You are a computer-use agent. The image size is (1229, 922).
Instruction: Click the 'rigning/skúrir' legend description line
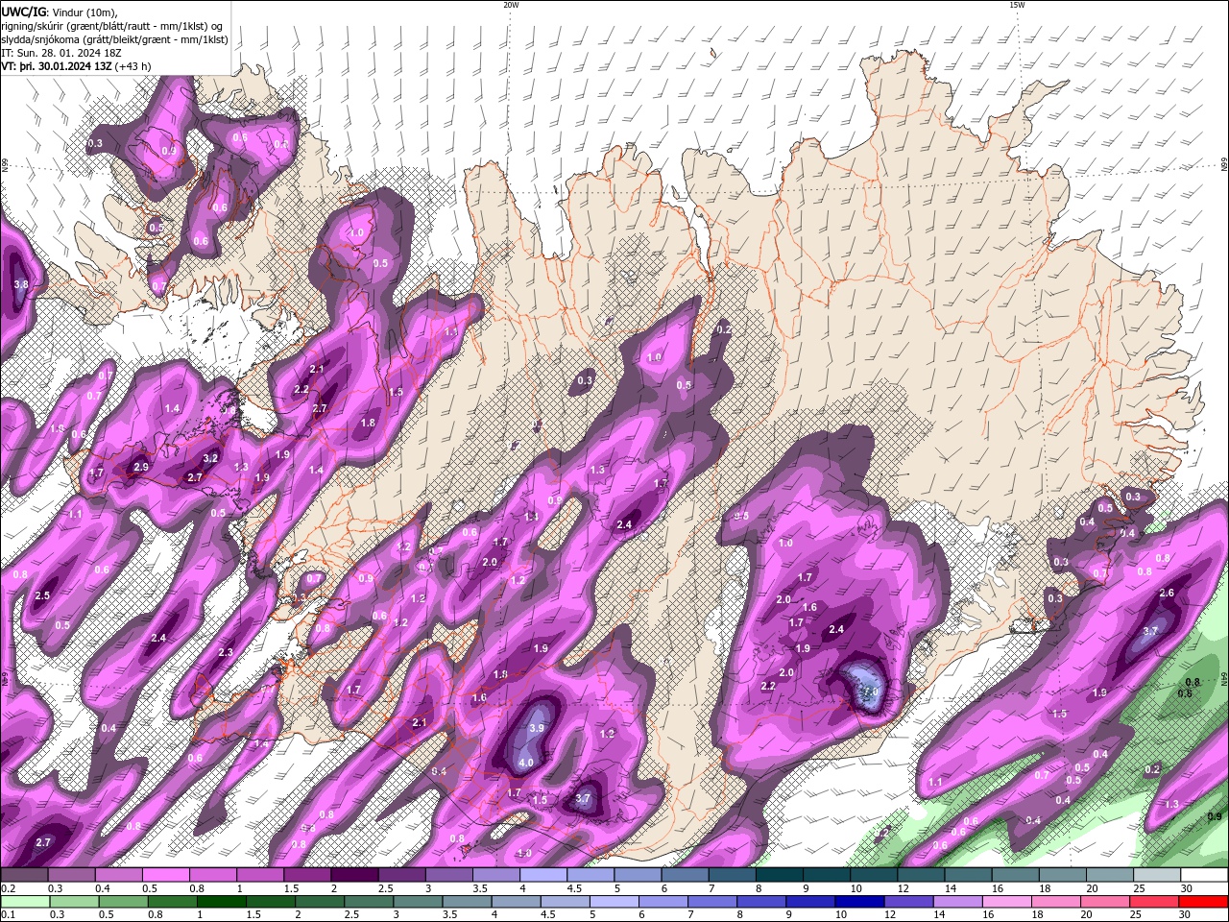(x=112, y=26)
